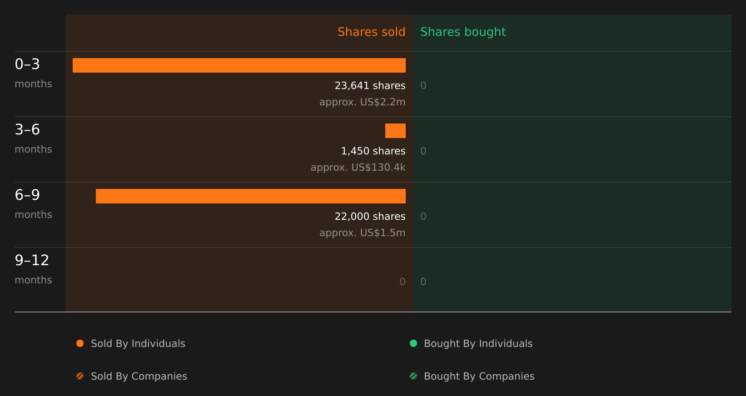This screenshot has height=396, width=746.
Task: Click the bought 0 in 9–12 months row
Action: (x=423, y=282)
